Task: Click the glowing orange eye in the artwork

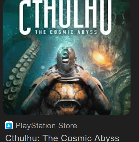Action: point(100,57)
